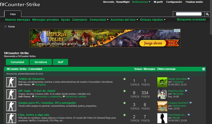Click the Foros breadcrumb
The height and width of the screenshot is (124, 212).
click(11, 27)
